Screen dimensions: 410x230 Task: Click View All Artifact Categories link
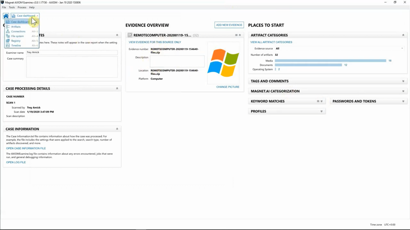(271, 42)
